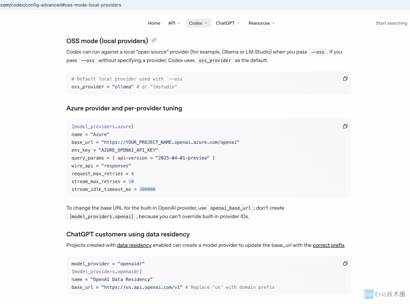Copy the openaidr model provider code block
Viewport: 410px width, 304px height.
pos(345,263)
